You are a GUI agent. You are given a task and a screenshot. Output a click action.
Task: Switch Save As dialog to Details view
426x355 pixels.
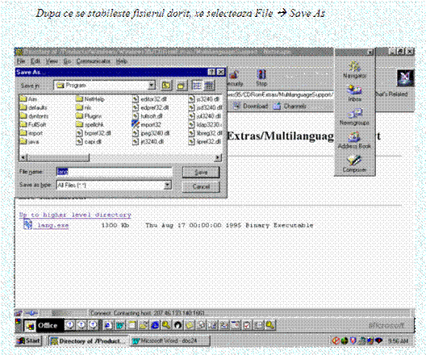[209, 86]
